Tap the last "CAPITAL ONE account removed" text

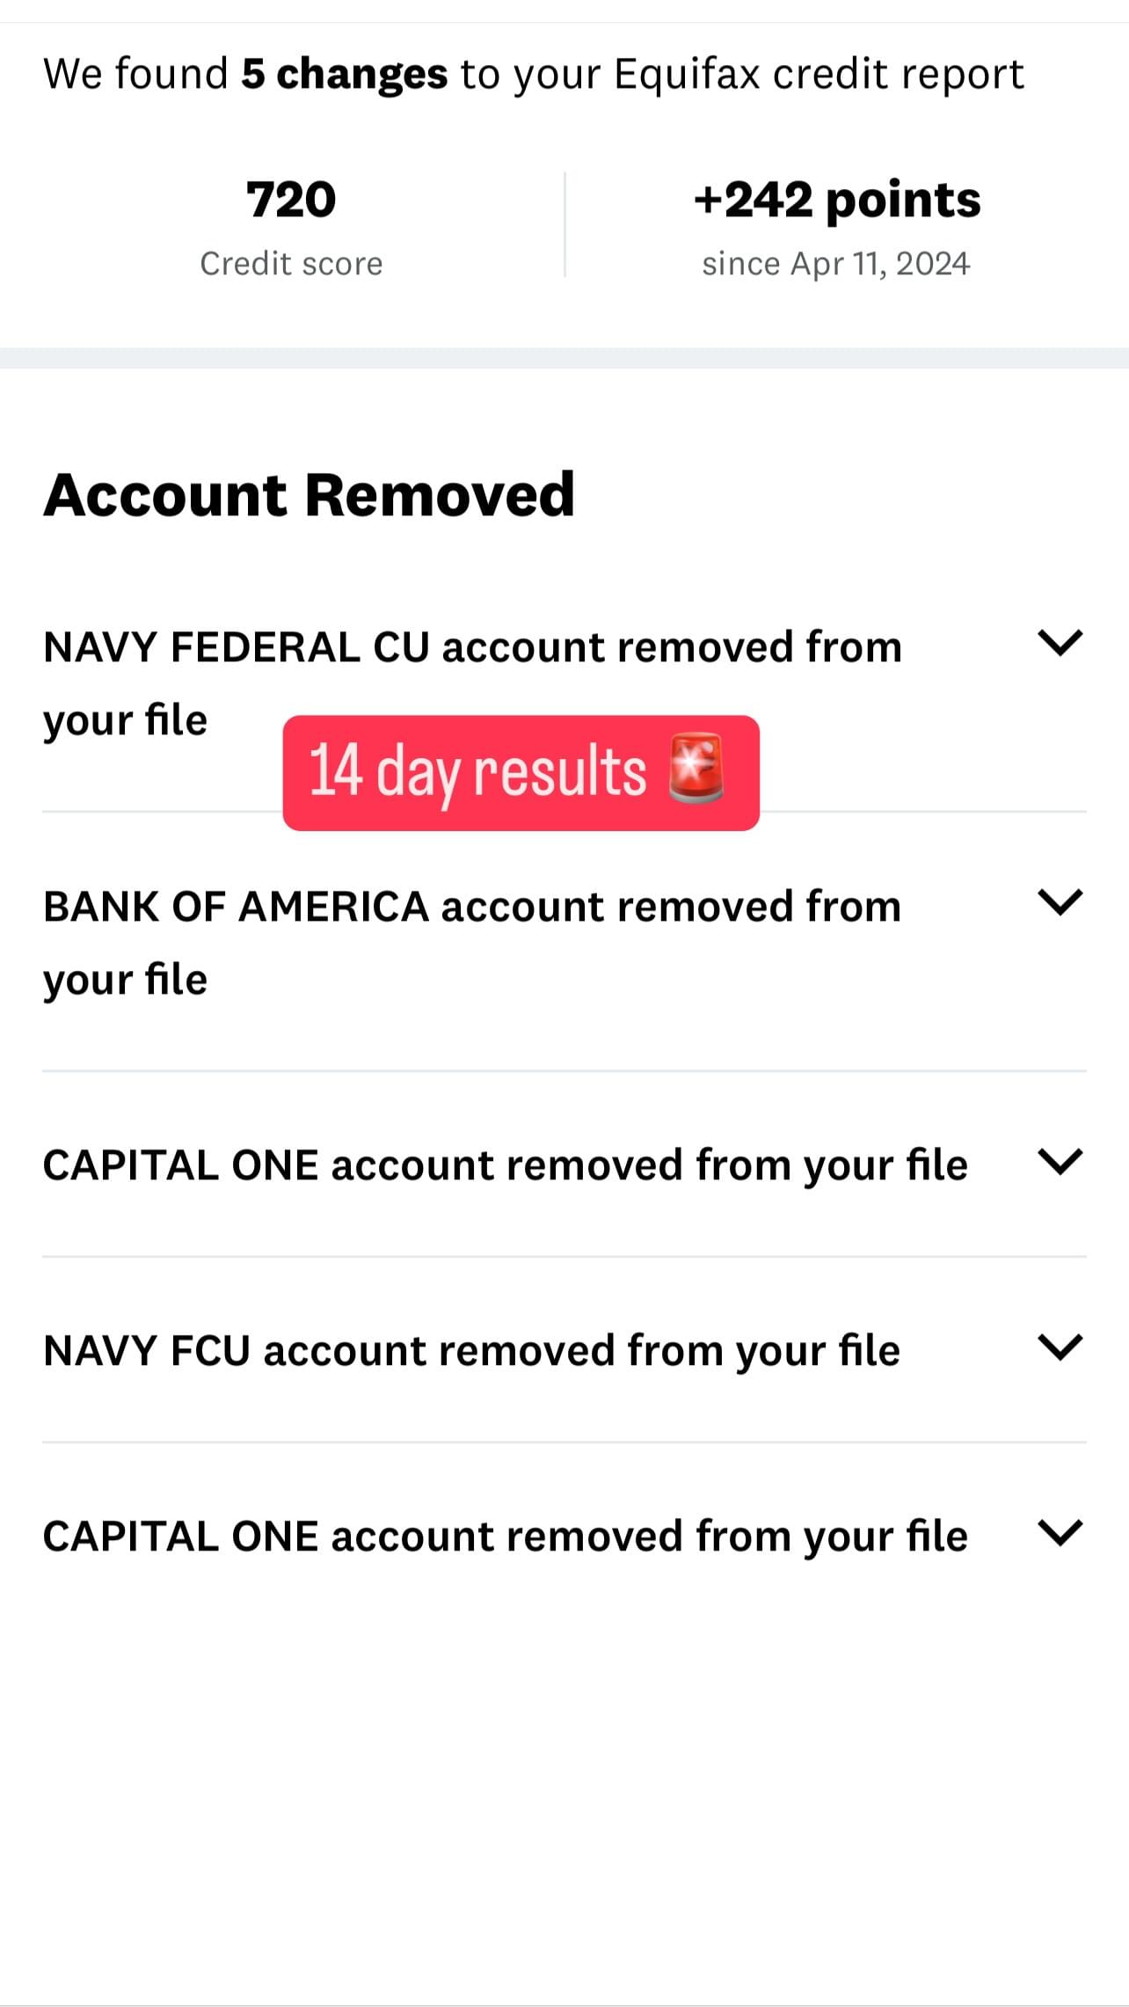[505, 1536]
